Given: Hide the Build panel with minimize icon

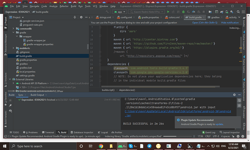Looking at the screenshot, I should point(239,95).
